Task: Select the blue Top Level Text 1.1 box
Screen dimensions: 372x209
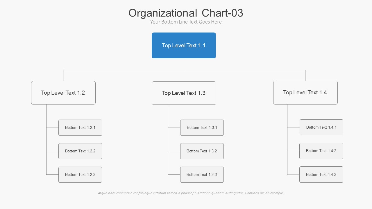Action: coord(184,45)
